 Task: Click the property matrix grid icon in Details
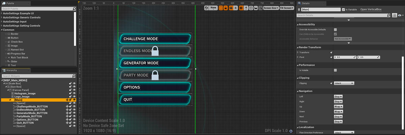pyautogui.click(x=394, y=15)
